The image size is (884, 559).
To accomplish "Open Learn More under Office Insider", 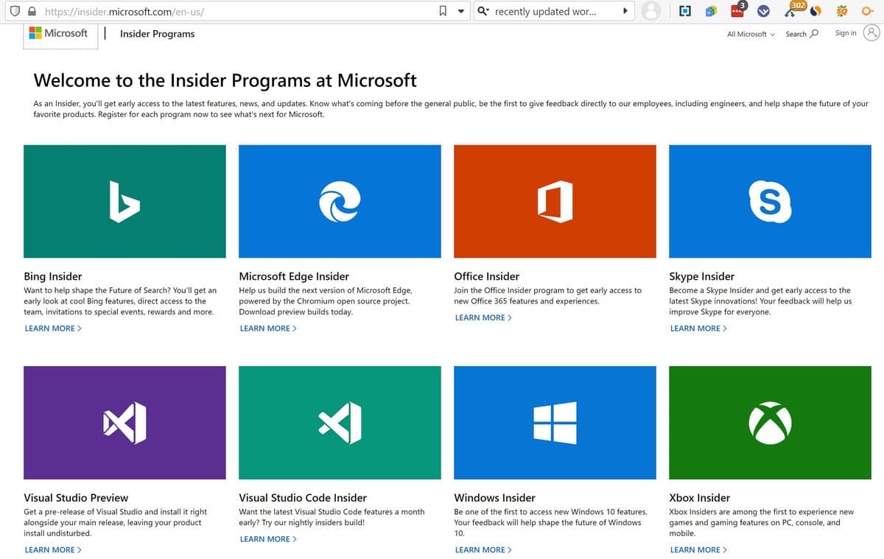I will (x=483, y=317).
